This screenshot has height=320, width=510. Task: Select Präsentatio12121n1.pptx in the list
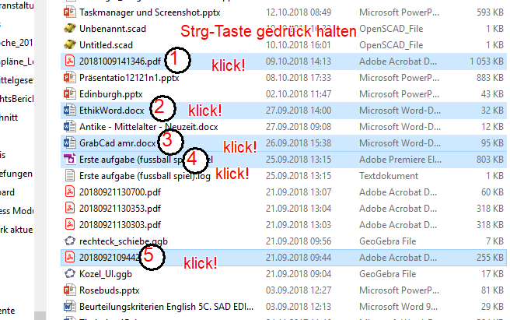(284, 78)
